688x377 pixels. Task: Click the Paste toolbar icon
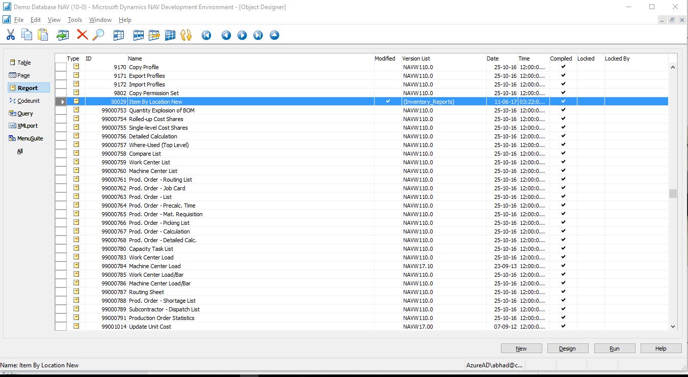point(43,35)
